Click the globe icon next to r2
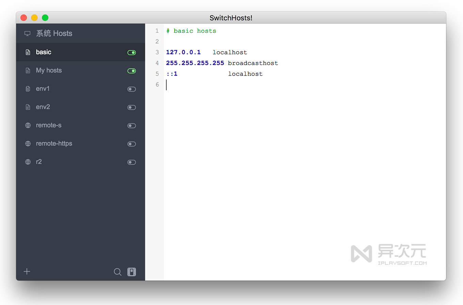Viewport: 463px width, 305px height. (28, 162)
